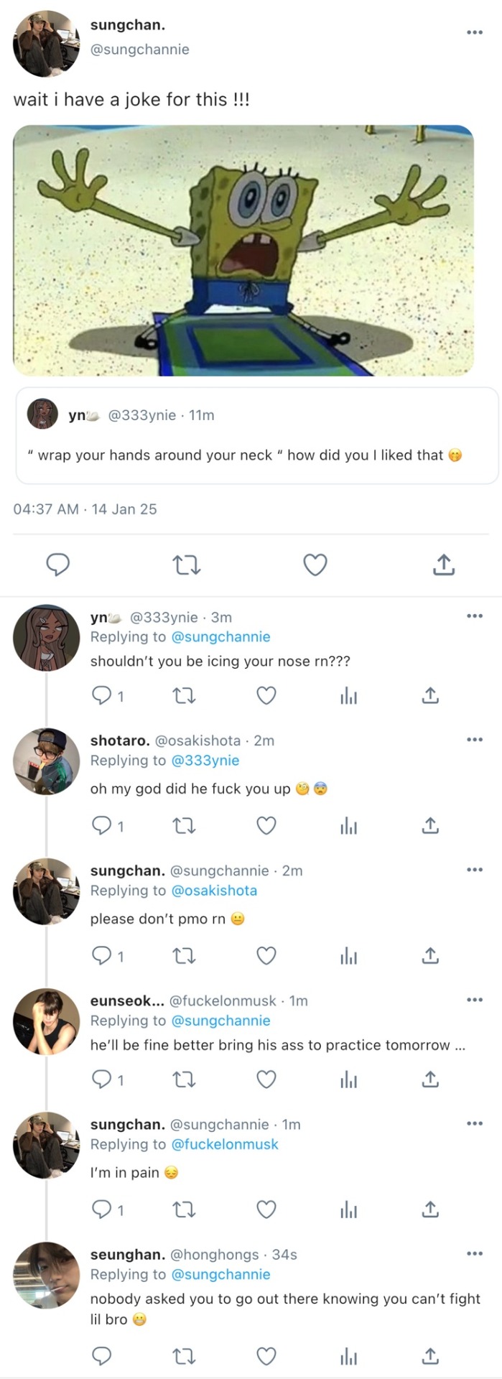The height and width of the screenshot is (1379, 502).
Task: Like seunghan's can't fight reply
Action: [x=266, y=1355]
